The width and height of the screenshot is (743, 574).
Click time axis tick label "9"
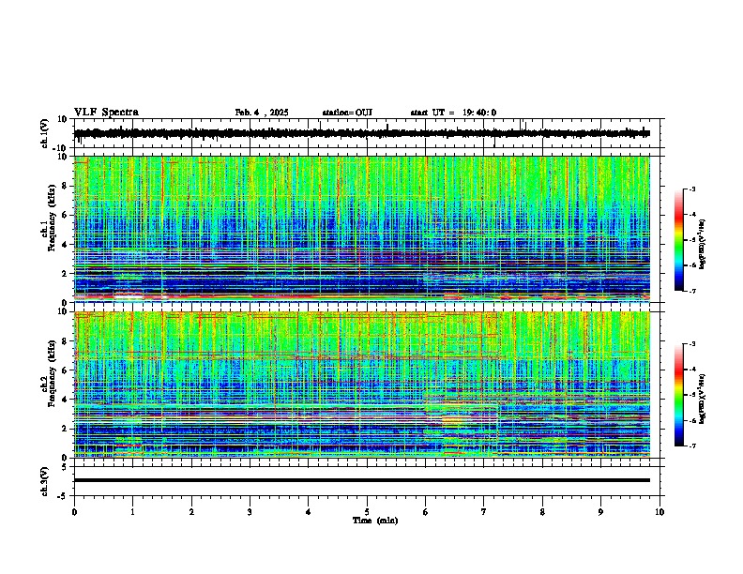[x=600, y=512]
